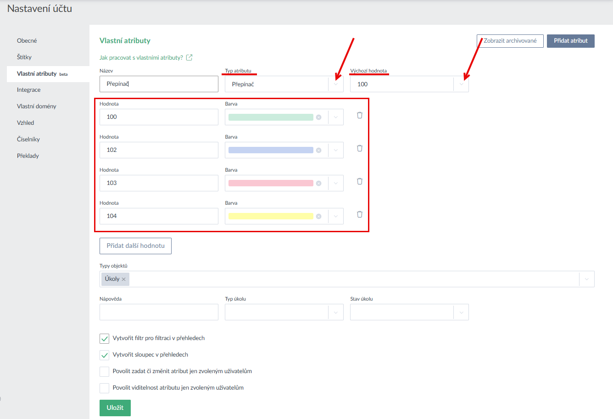Click the yellow color swatch for value 104
This screenshot has width=613, height=419.
[271, 216]
